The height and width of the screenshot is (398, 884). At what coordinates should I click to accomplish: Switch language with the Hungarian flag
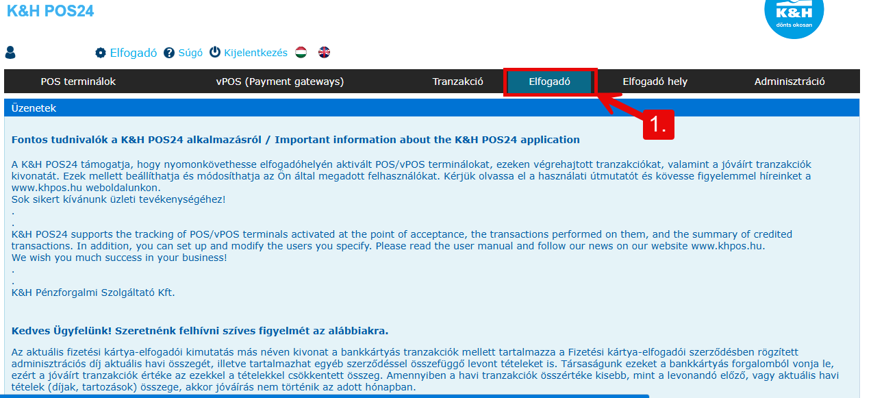click(x=301, y=53)
